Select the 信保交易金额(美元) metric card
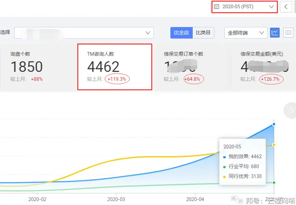 [264, 67]
